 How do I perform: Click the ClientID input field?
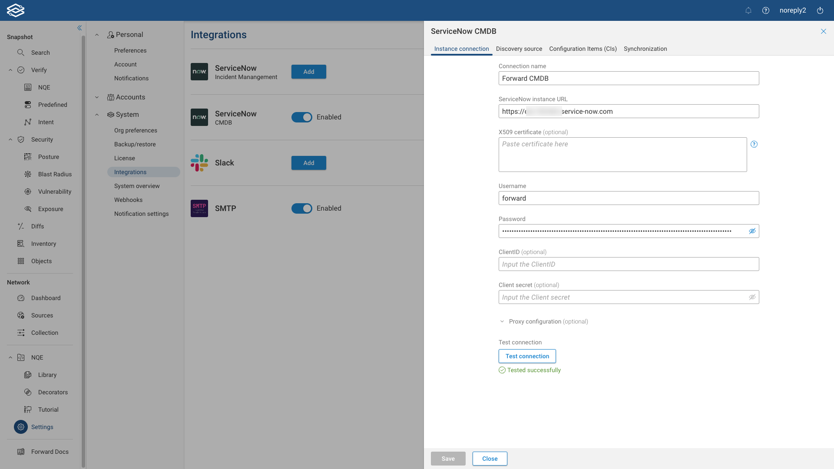point(629,264)
